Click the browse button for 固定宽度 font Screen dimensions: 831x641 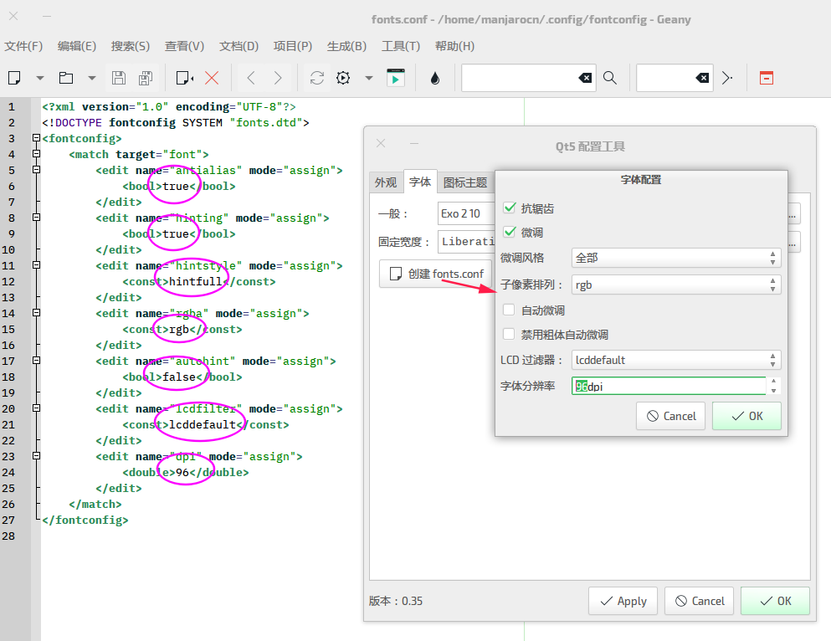coord(793,242)
